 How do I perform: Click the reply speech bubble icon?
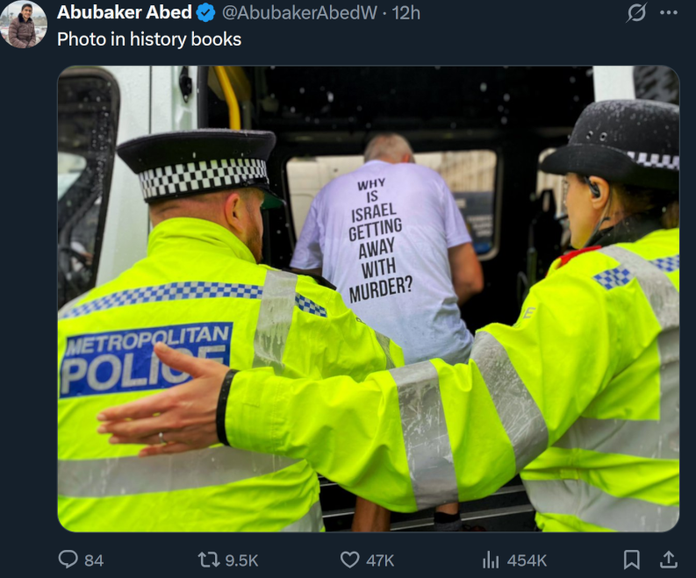click(68, 560)
